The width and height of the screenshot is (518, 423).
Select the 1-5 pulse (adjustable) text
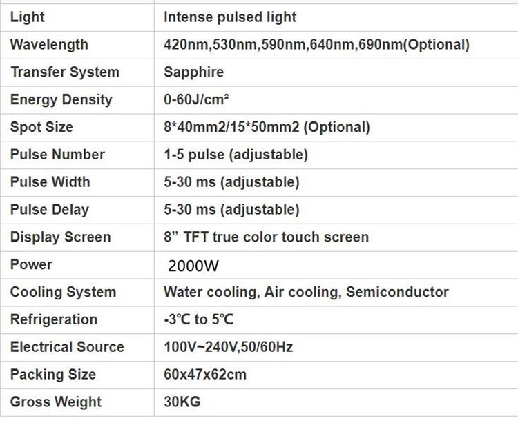[x=236, y=155]
